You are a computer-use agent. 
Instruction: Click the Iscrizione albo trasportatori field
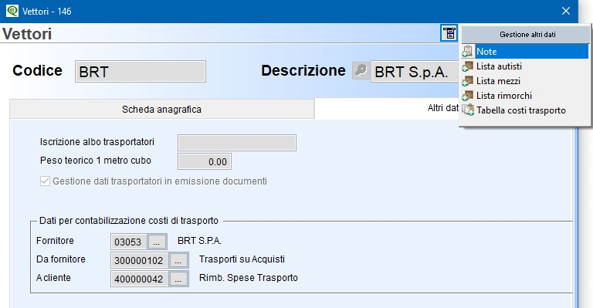click(237, 143)
